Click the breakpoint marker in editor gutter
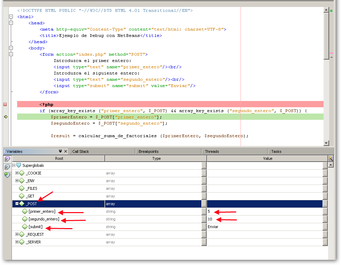Viewport: 341px width, 265px height. 5,104
